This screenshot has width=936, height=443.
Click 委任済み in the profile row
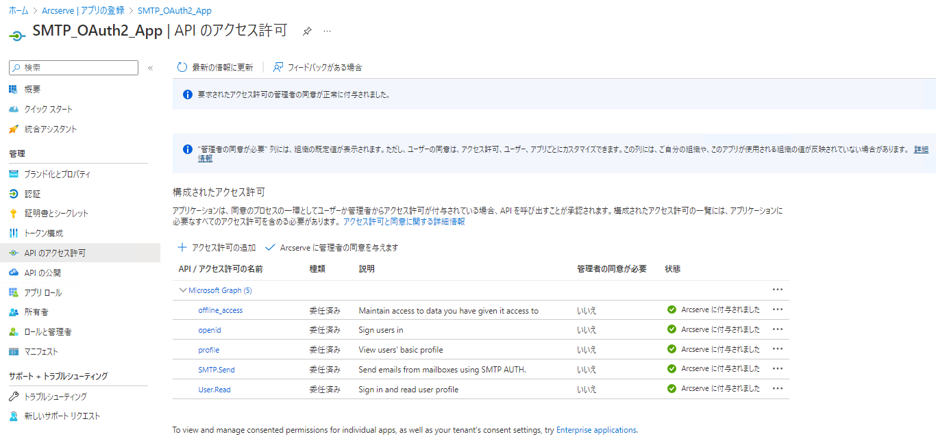(325, 350)
